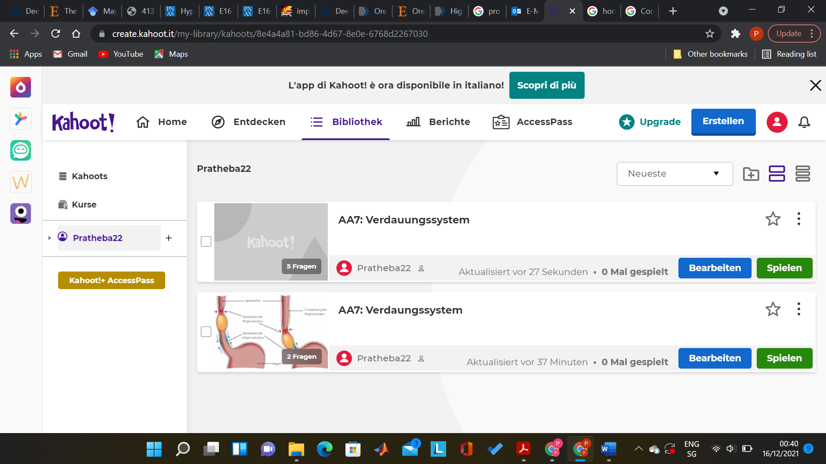Open the red user profile avatar
The width and height of the screenshot is (826, 464).
[777, 122]
